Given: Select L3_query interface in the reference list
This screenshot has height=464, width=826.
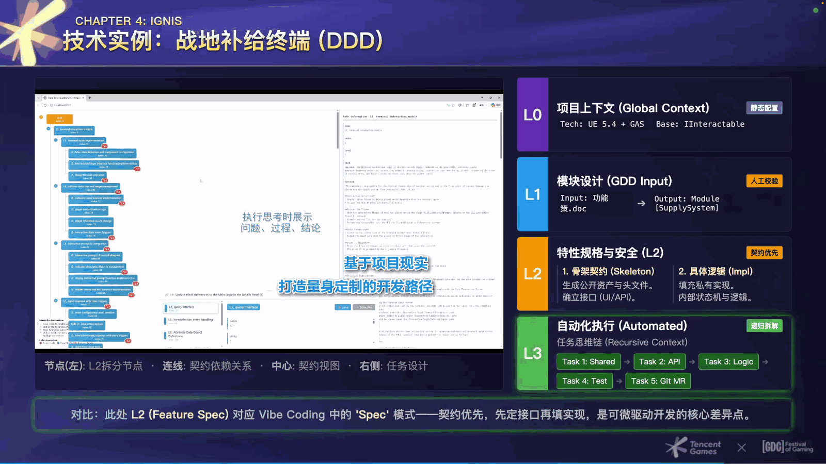Looking at the screenshot, I should [x=191, y=308].
